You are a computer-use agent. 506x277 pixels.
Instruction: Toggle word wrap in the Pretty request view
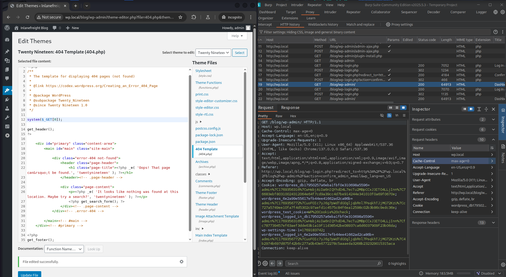(389, 116)
